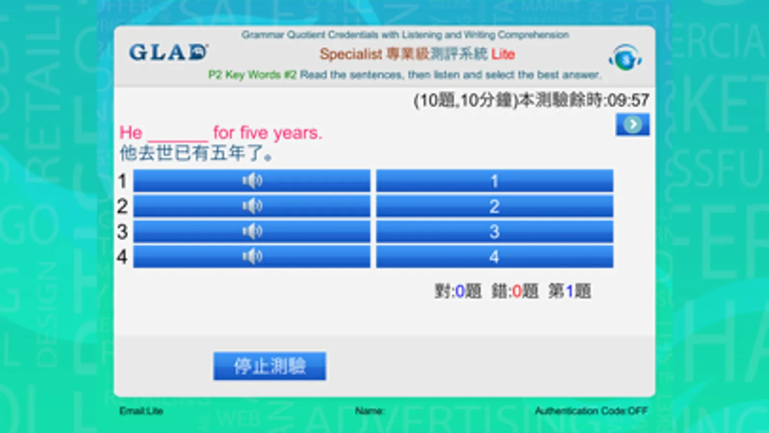Image resolution: width=769 pixels, height=433 pixels.
Task: Click the GLAD logo
Action: tap(168, 52)
